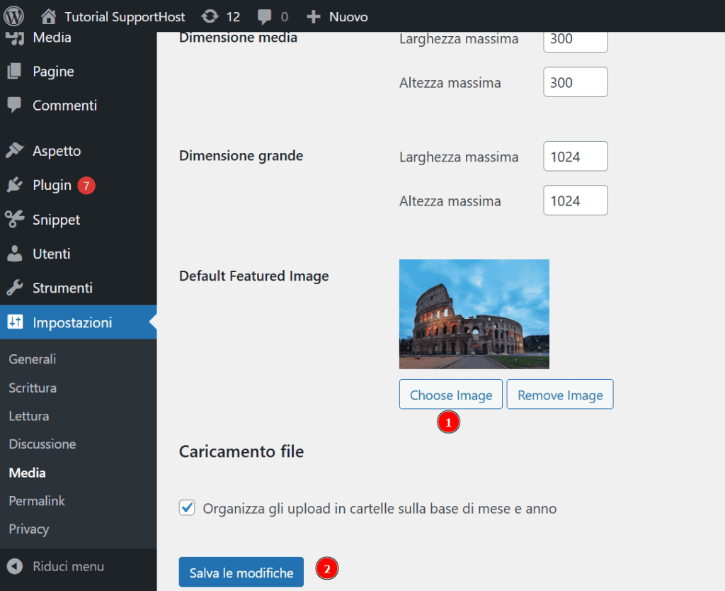This screenshot has height=591, width=725.
Task: Toggle the organize uploads by month checkbox
Action: pyautogui.click(x=187, y=508)
